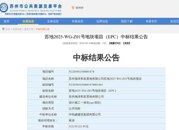Select the 苏州市 city label

click(79, 8)
